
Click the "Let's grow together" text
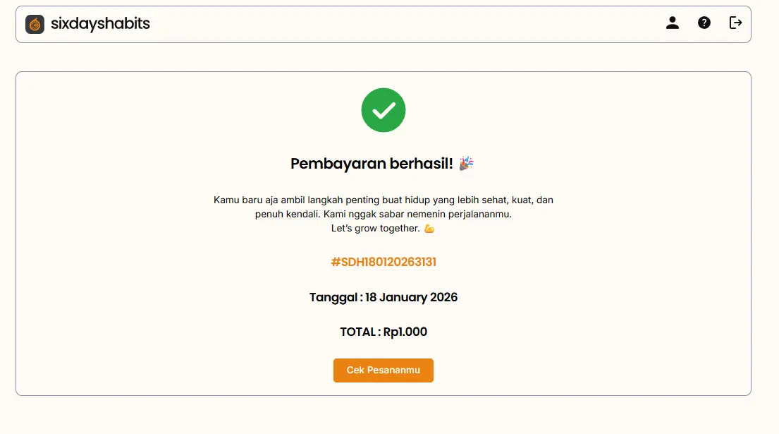click(375, 229)
